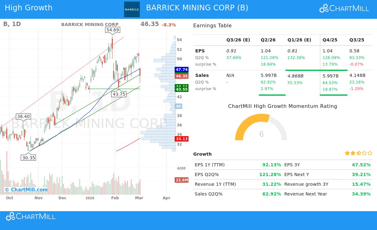Click the 54.69 high price marker flag
Viewport: 377px width, 230px height.
pyautogui.click(x=113, y=29)
